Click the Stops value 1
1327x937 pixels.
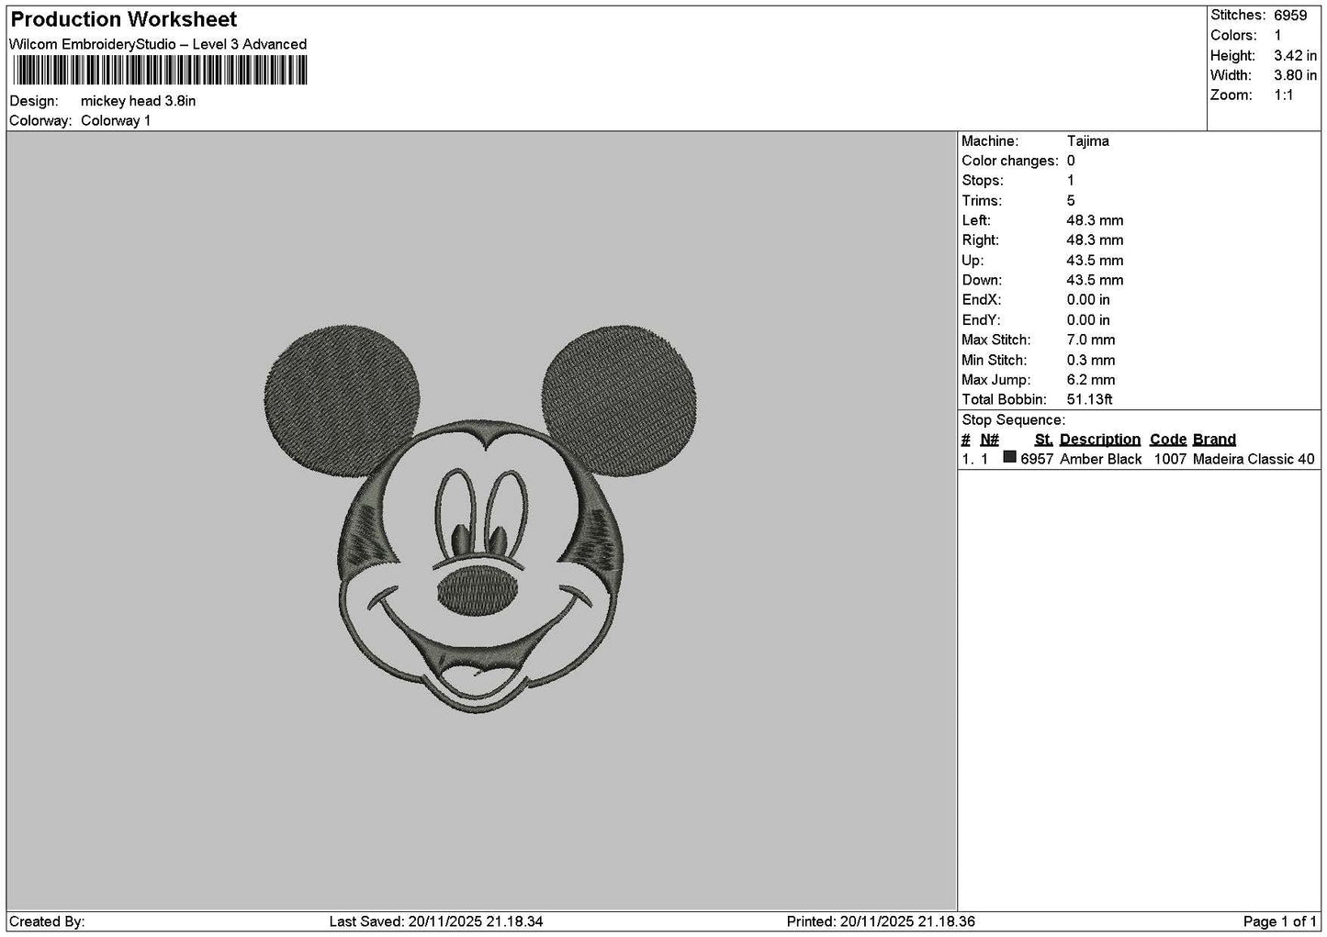1071,181
